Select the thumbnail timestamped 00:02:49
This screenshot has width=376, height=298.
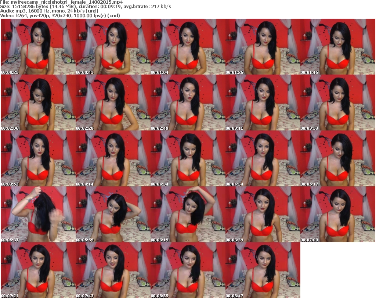click(188, 103)
